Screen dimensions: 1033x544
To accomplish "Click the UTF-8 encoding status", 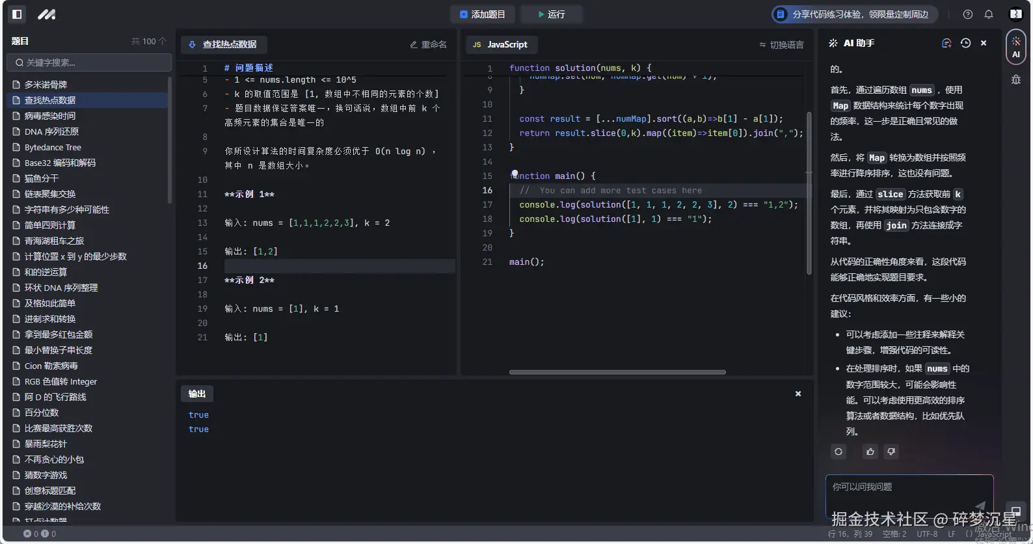I will click(x=927, y=534).
